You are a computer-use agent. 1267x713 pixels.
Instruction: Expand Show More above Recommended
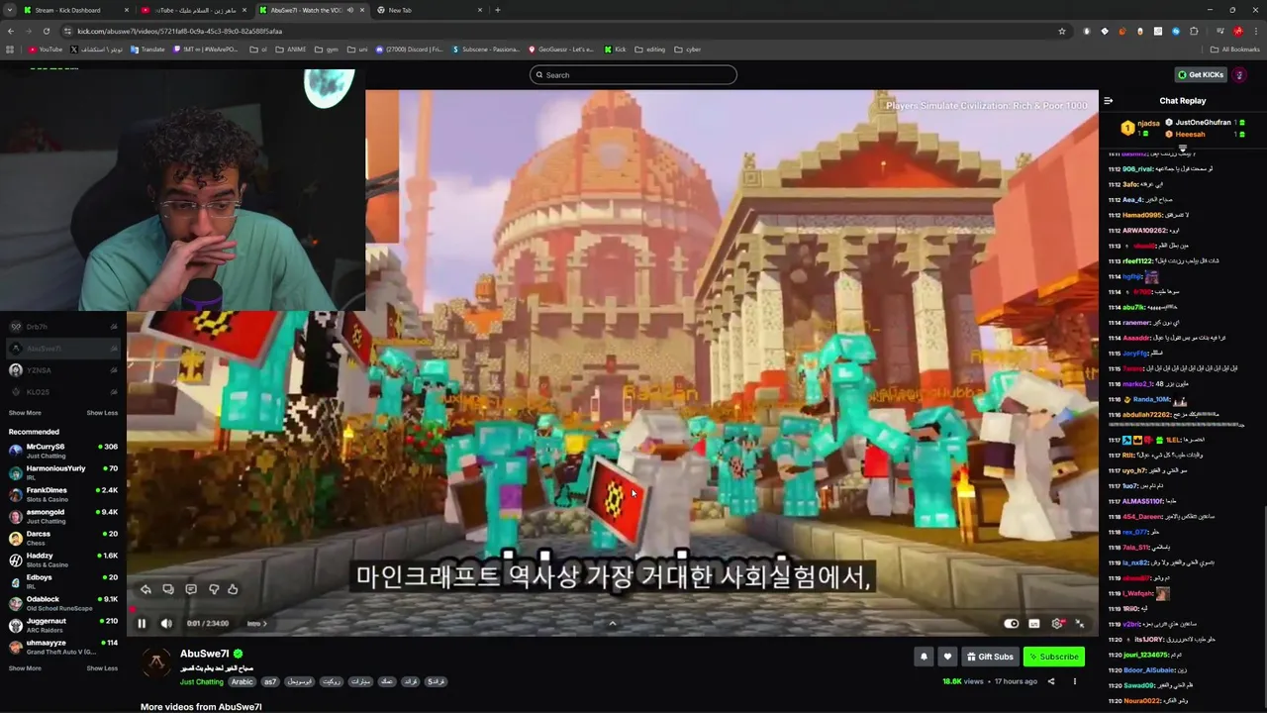point(25,413)
